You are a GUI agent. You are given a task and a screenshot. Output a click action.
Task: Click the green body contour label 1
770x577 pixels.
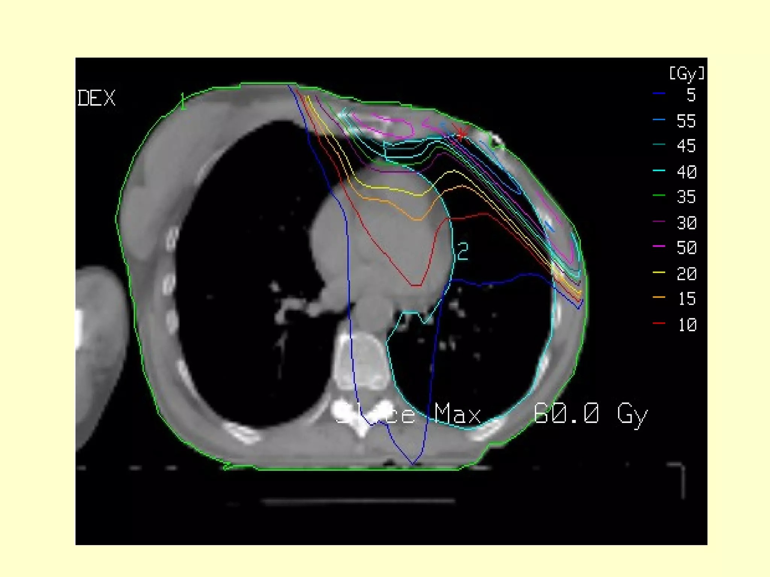pyautogui.click(x=183, y=101)
